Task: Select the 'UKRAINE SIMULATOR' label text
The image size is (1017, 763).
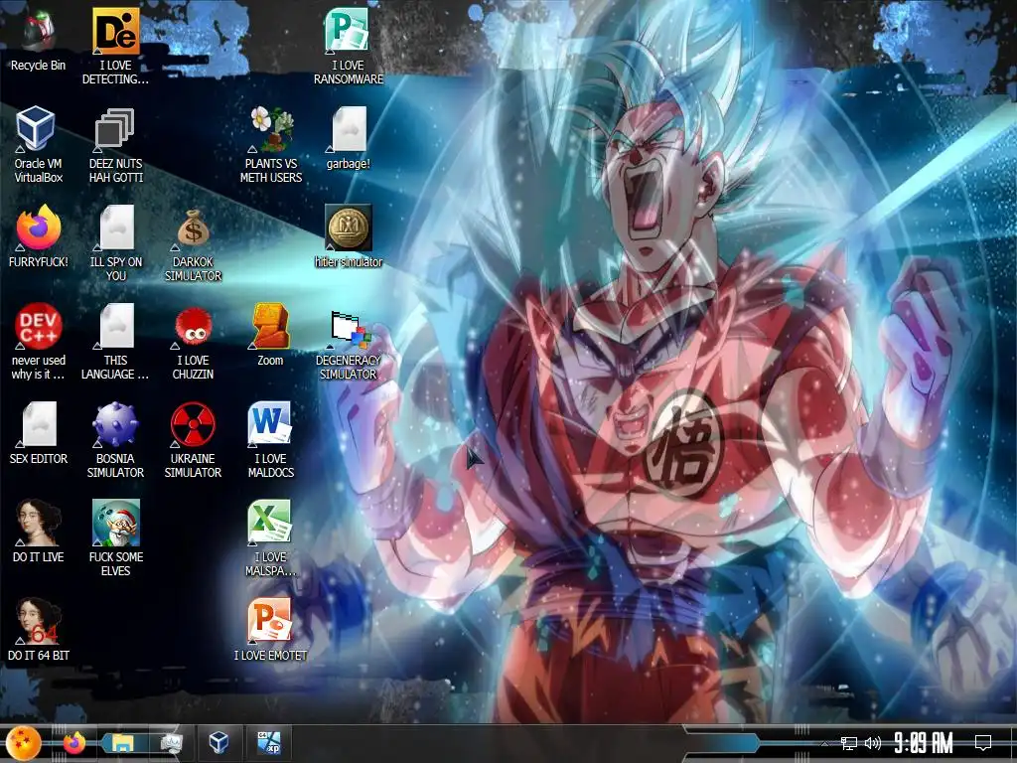Action: [x=193, y=465]
